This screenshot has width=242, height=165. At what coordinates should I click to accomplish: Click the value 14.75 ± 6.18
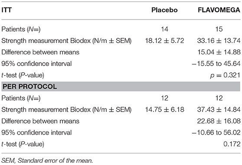[164, 110]
